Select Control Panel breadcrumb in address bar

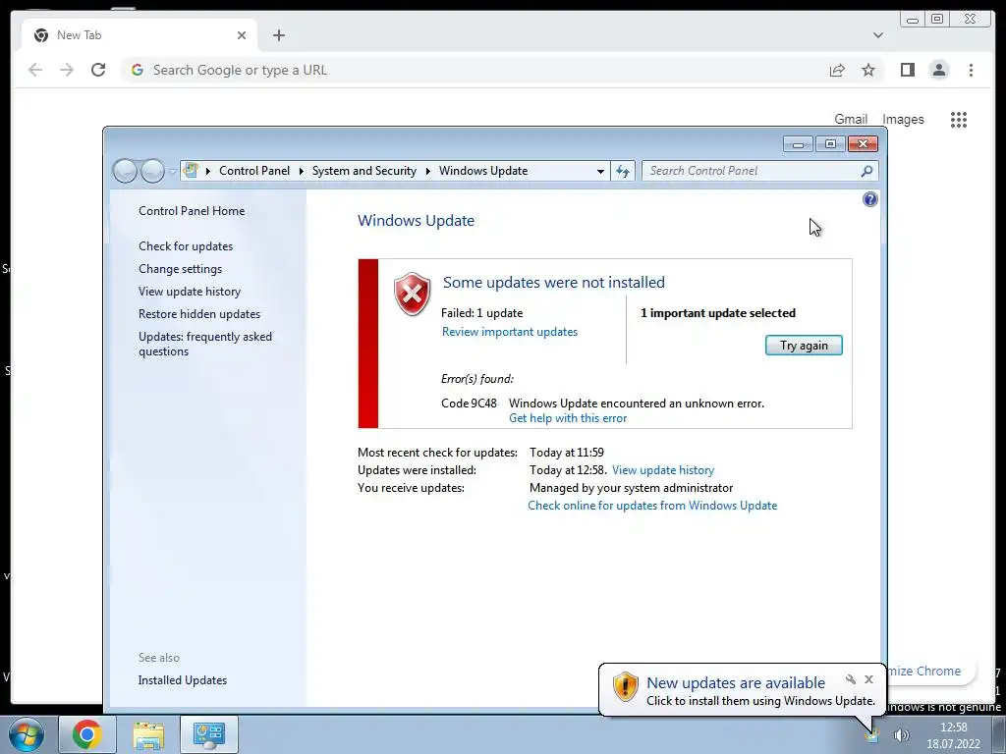point(254,171)
